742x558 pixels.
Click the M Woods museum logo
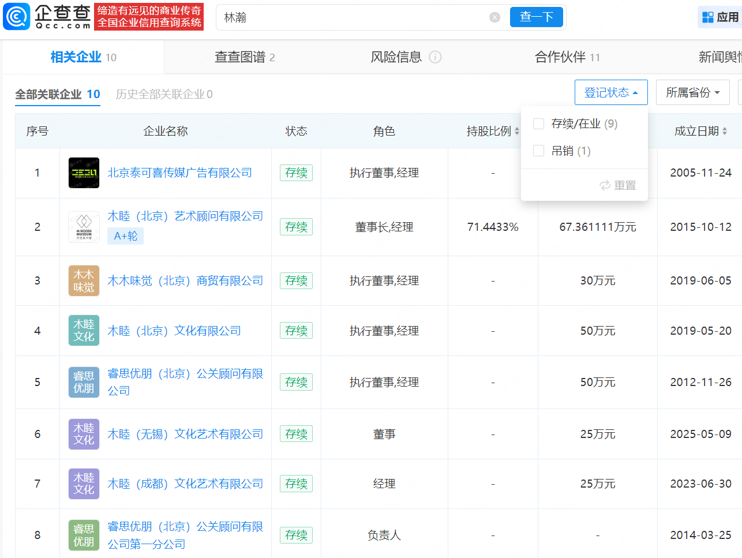[x=84, y=227]
